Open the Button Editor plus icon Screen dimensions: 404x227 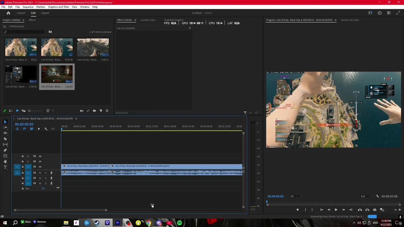pos(400,210)
